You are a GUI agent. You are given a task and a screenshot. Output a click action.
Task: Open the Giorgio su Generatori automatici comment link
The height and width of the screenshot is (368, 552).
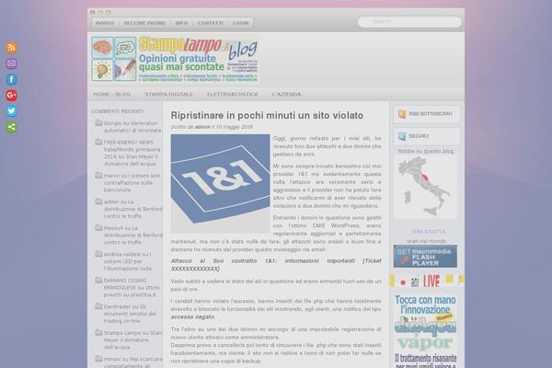[132, 127]
